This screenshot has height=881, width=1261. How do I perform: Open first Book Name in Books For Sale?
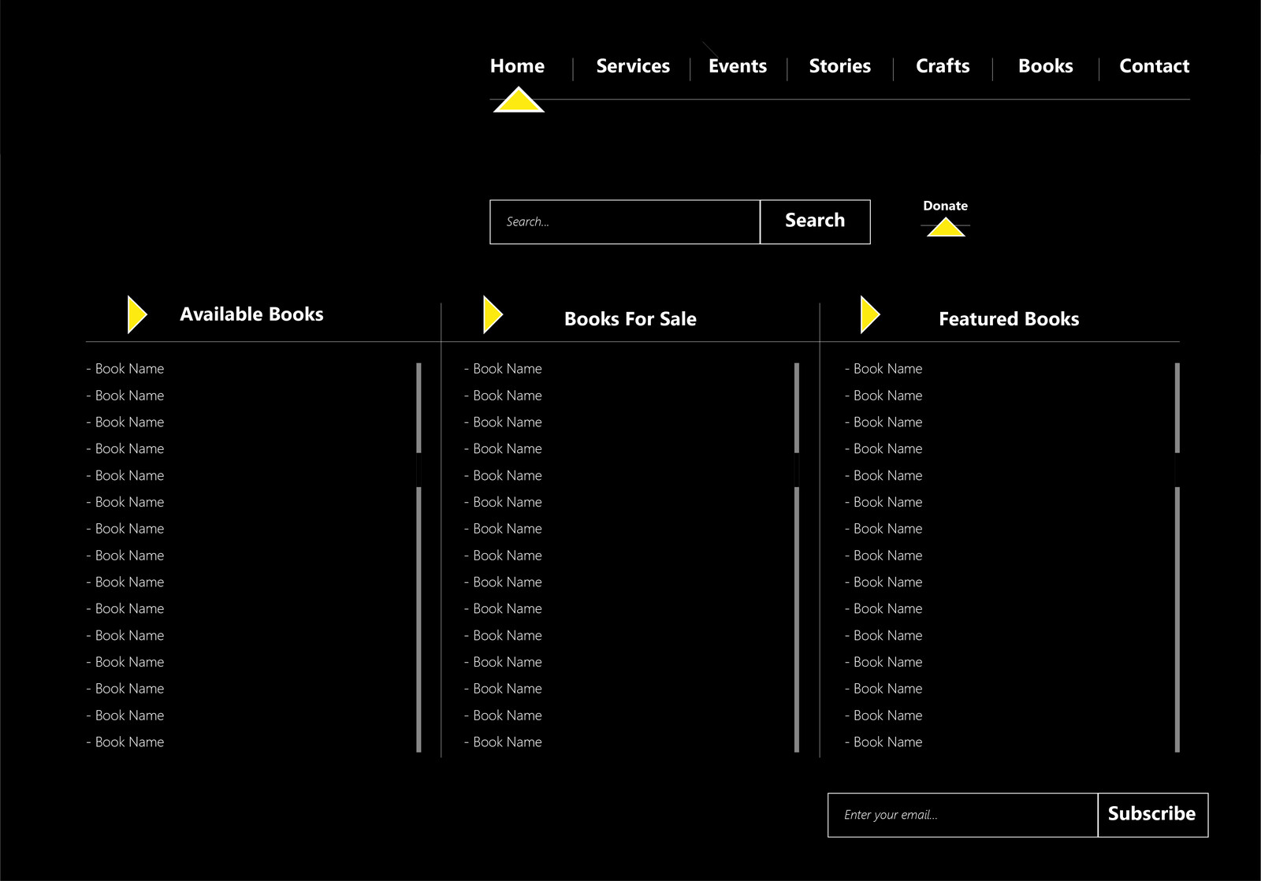(503, 369)
